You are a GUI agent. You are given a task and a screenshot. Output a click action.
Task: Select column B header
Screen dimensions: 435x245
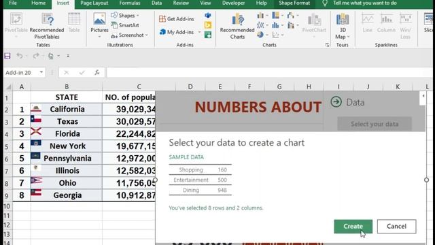point(67,86)
